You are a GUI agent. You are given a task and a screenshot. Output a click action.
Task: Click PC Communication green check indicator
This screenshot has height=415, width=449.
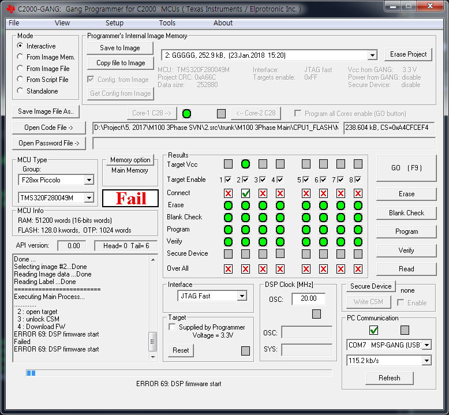374,330
